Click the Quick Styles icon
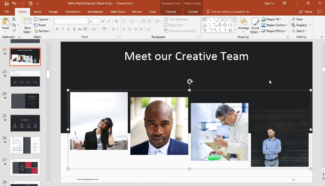The width and height of the screenshot is (325, 186). pyautogui.click(x=255, y=26)
